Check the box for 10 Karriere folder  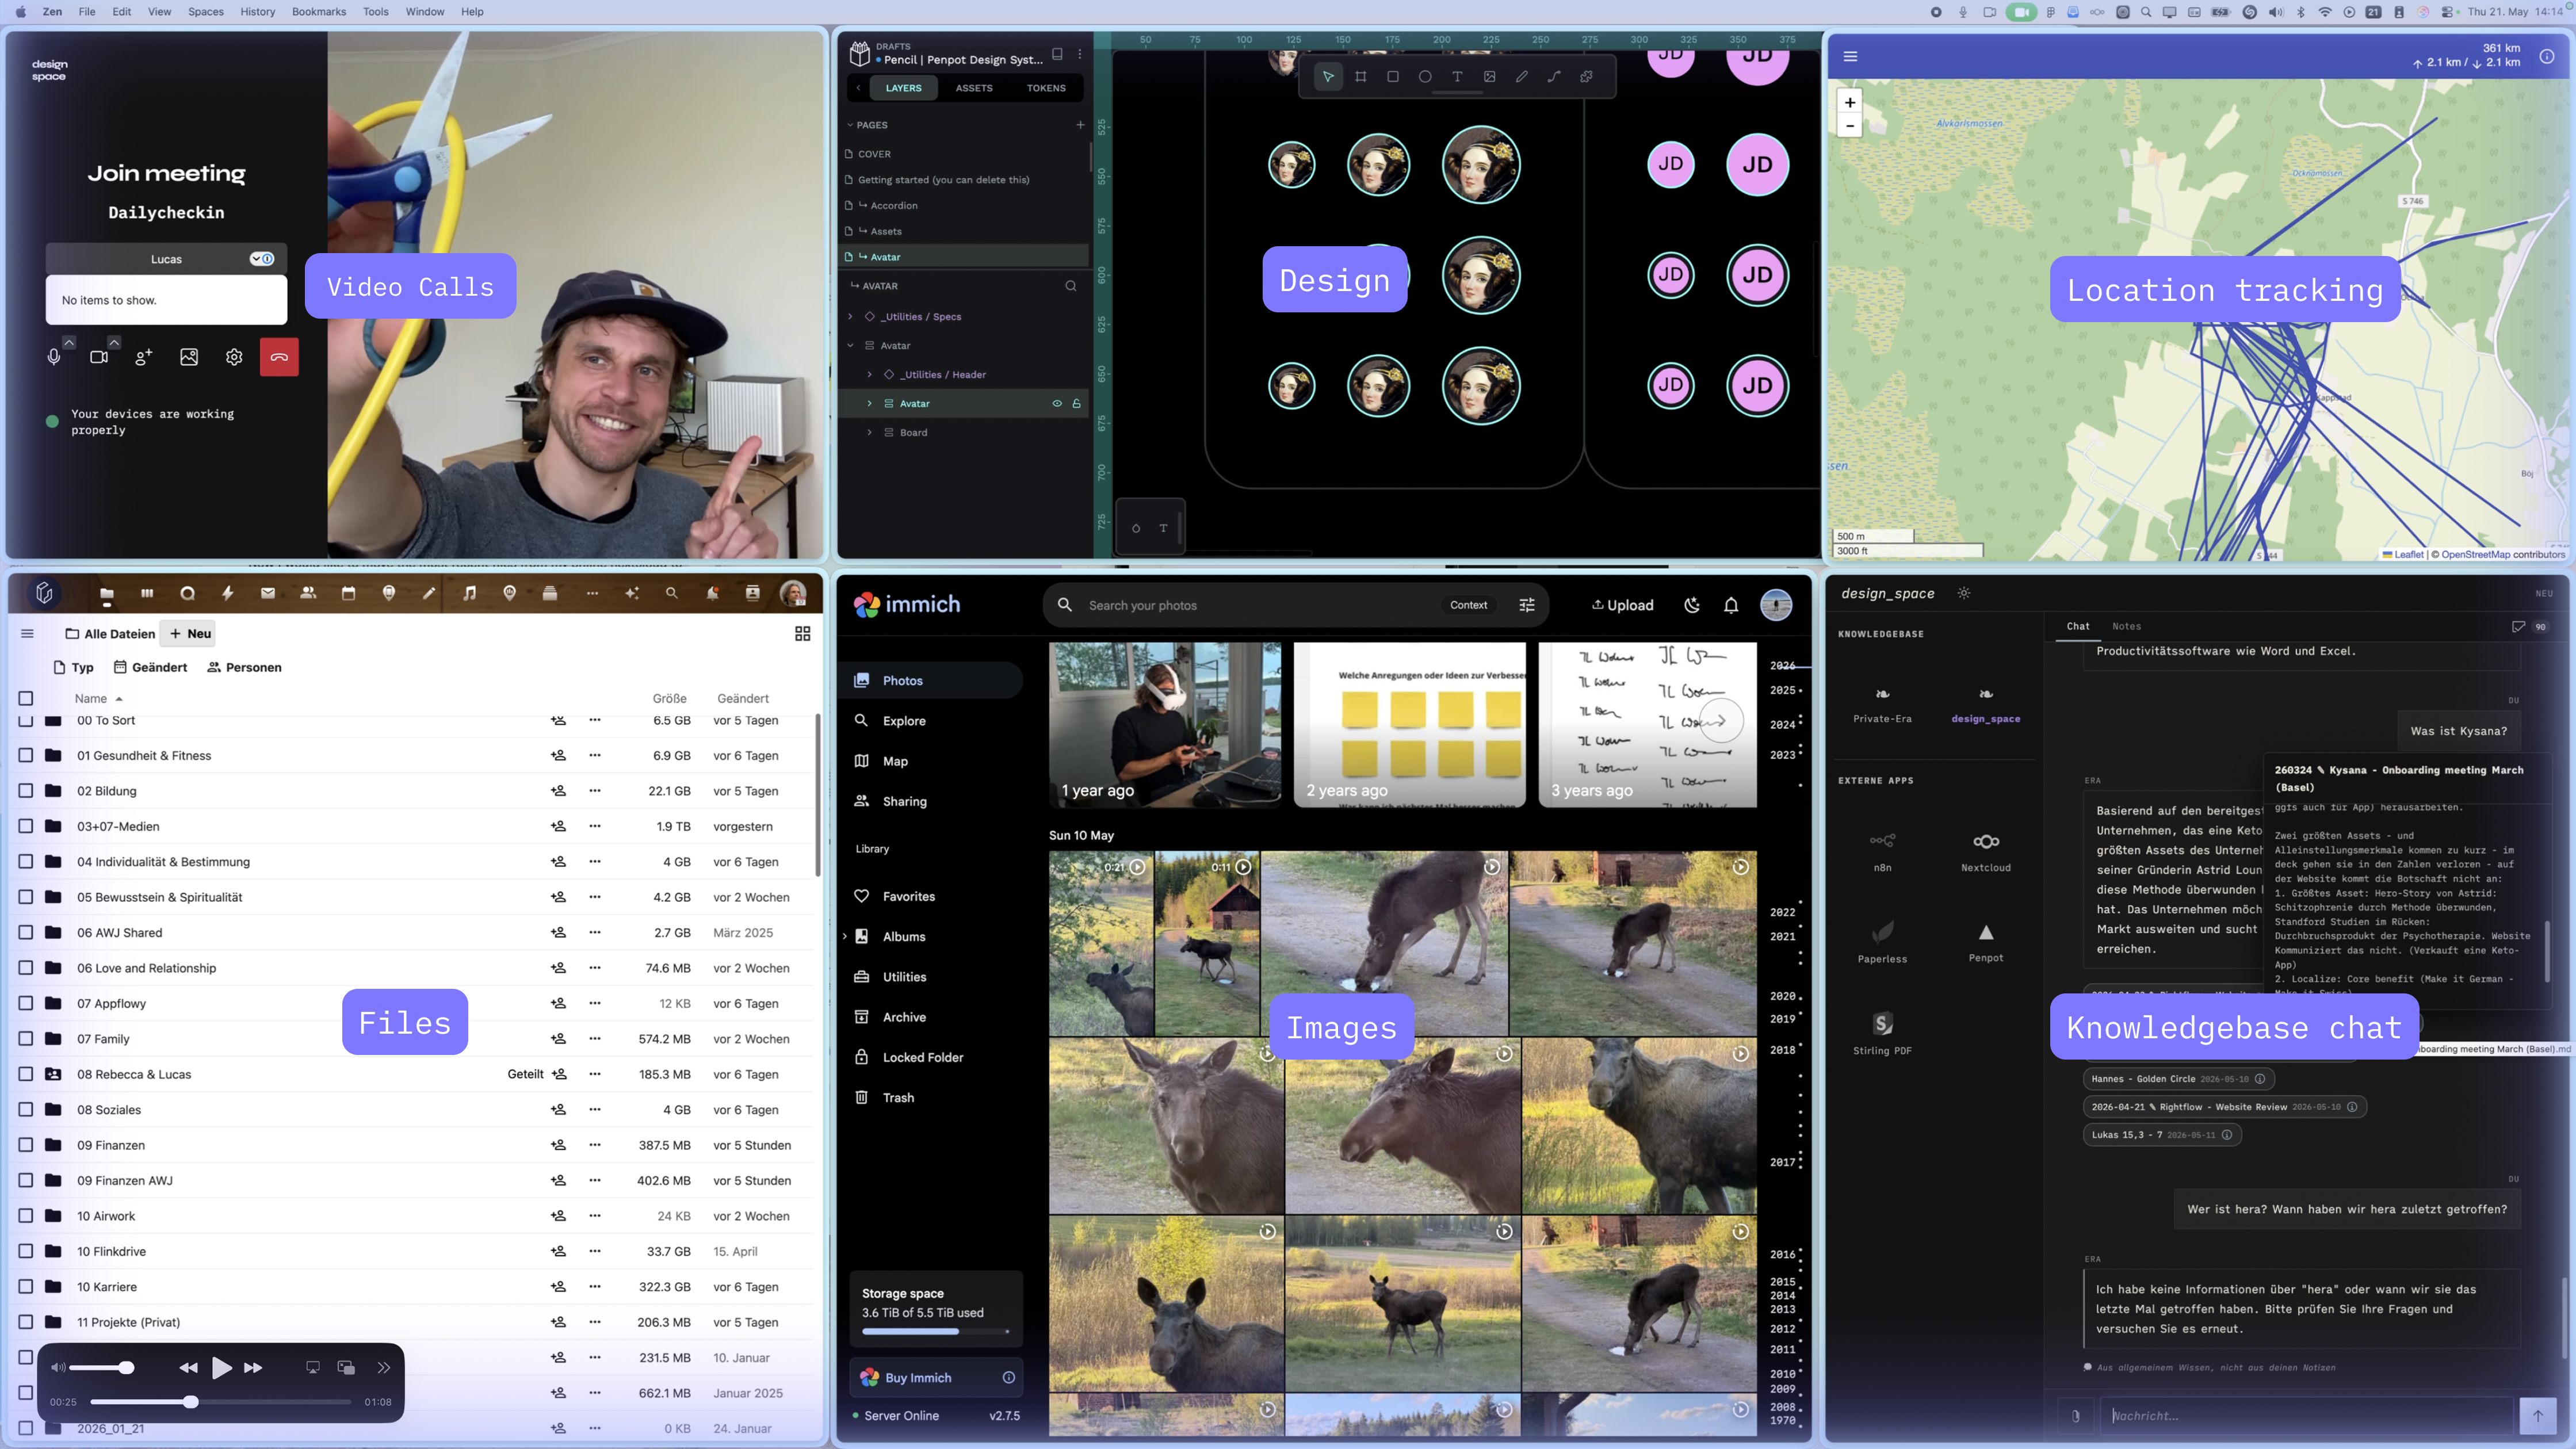click(26, 1287)
